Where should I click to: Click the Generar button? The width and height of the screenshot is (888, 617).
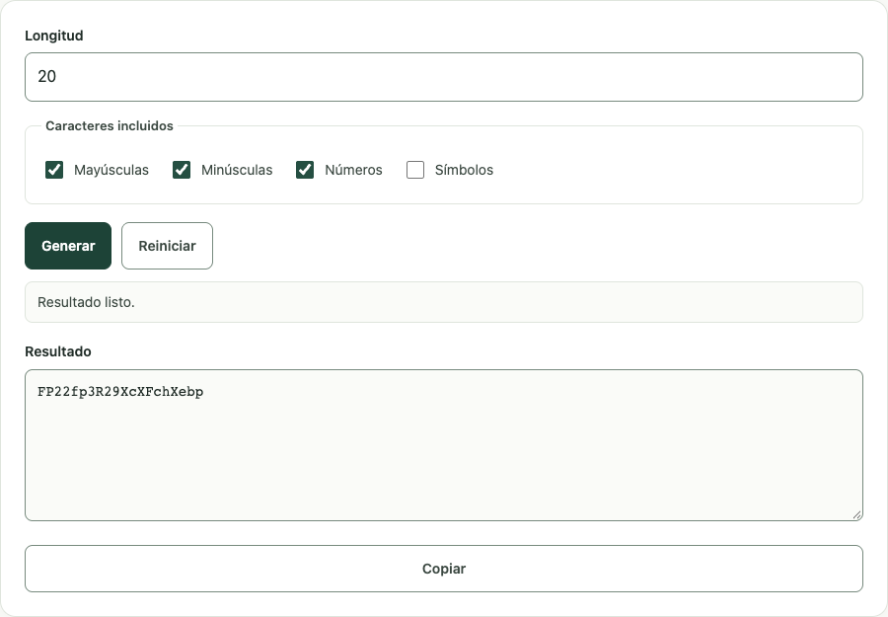pos(68,246)
